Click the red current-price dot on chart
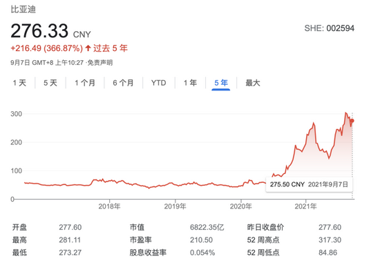 [352, 121]
